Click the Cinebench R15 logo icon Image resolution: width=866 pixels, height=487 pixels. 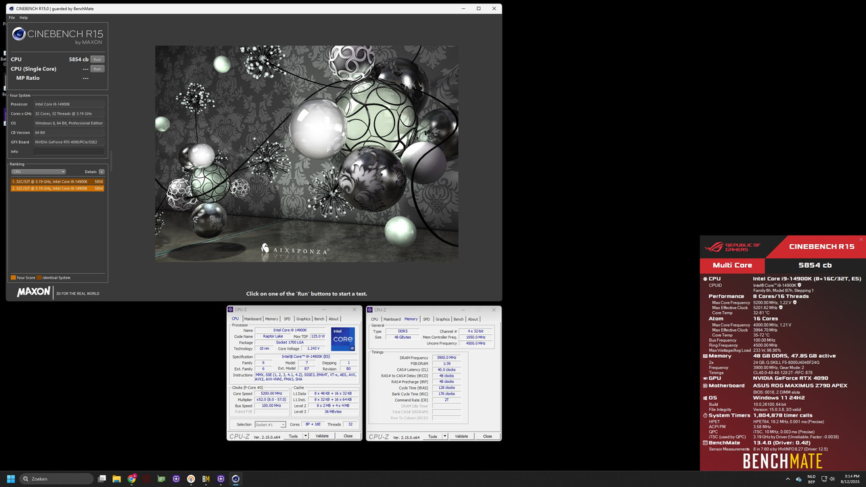point(19,34)
